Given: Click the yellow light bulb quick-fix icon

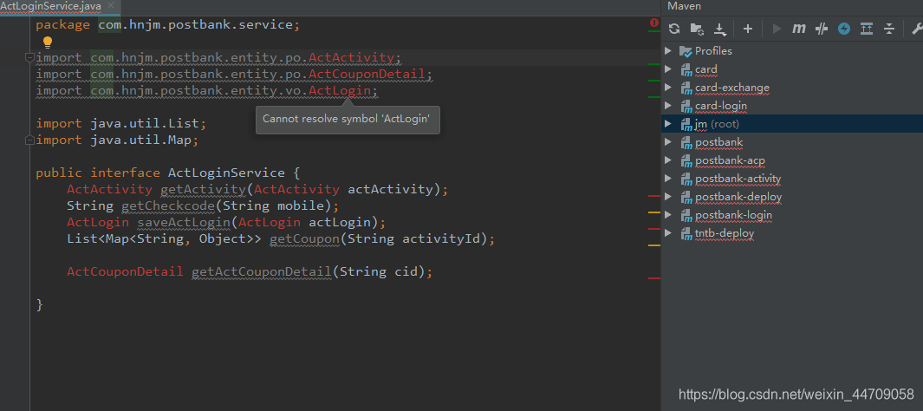Looking at the screenshot, I should coord(48,42).
